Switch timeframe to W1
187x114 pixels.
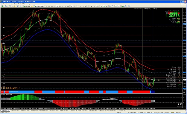(x=65, y=6)
